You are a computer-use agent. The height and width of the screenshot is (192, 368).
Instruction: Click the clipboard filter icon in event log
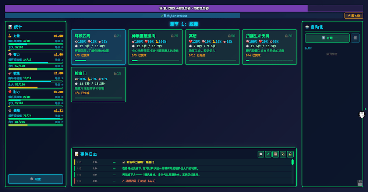coord(261,154)
